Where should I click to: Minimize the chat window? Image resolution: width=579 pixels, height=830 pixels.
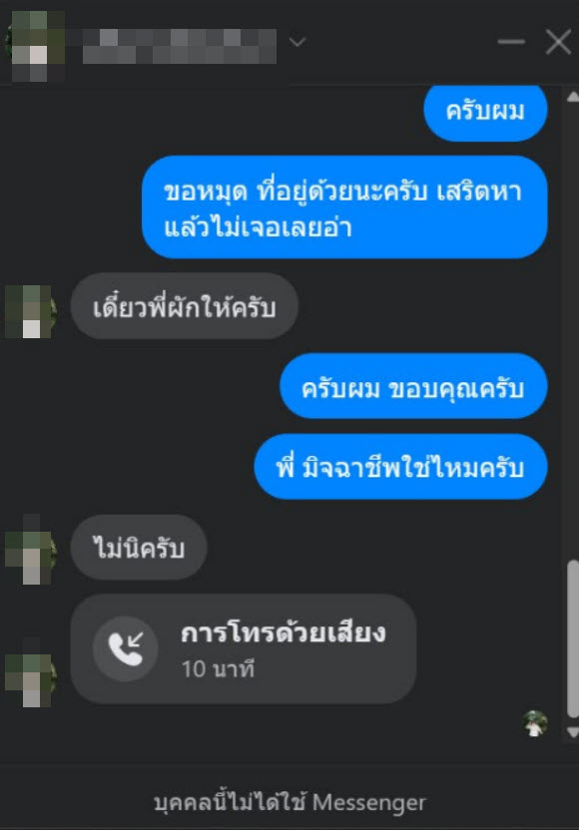click(x=511, y=41)
